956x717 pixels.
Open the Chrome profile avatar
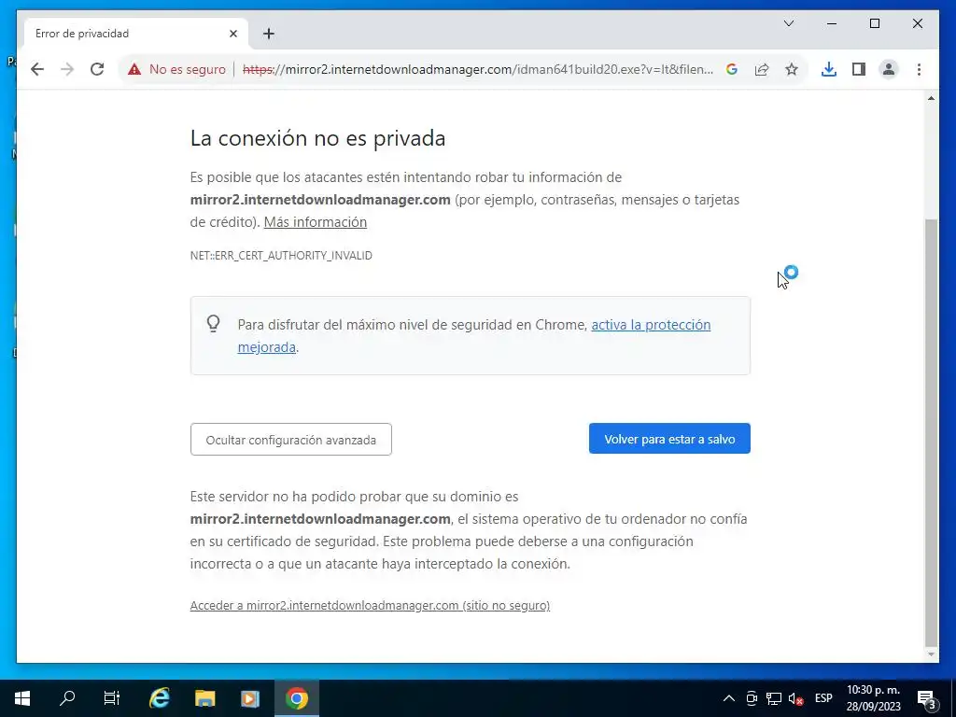[889, 69]
